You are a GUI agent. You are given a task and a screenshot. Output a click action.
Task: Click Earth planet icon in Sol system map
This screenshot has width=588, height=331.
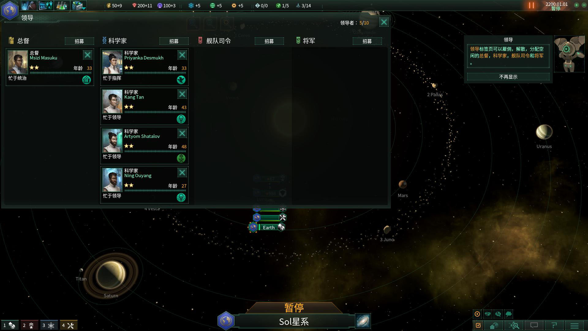(254, 227)
